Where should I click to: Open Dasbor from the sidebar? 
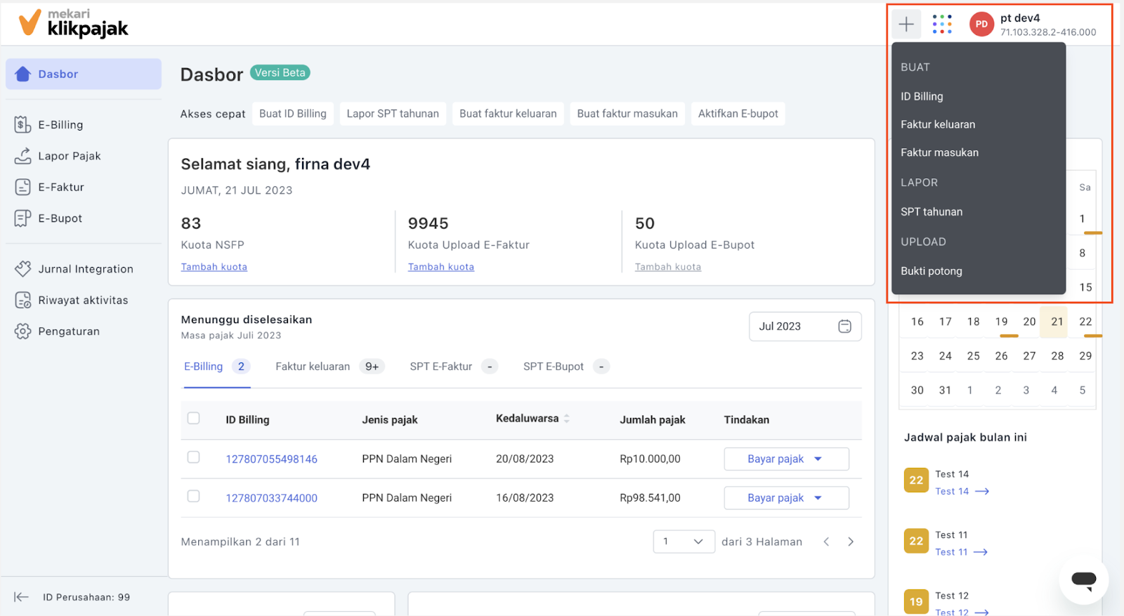pos(84,74)
